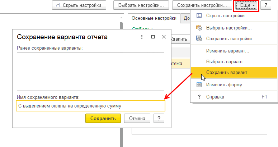Click the help '?' button in dialog
The width and height of the screenshot is (278, 147).
(159, 118)
